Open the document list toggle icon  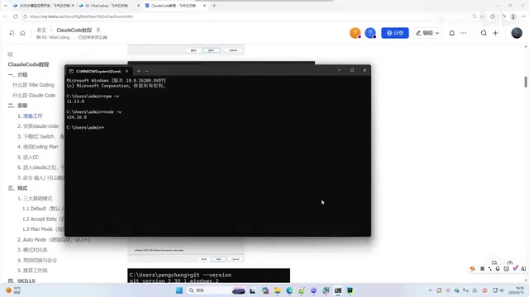(x=12, y=33)
